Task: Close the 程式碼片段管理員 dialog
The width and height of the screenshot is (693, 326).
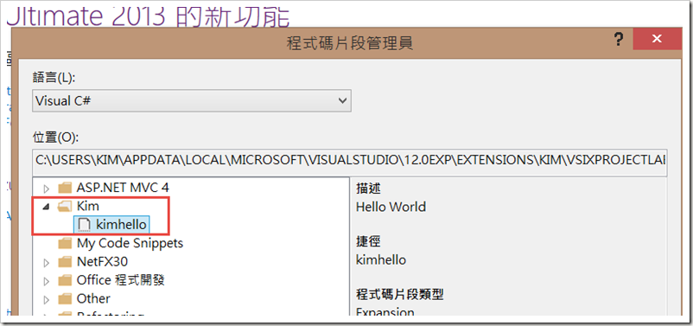Action: point(657,40)
